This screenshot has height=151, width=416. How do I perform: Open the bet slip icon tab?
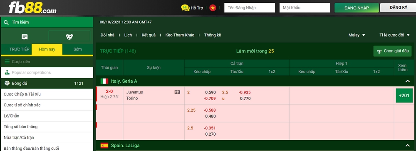(x=25, y=37)
